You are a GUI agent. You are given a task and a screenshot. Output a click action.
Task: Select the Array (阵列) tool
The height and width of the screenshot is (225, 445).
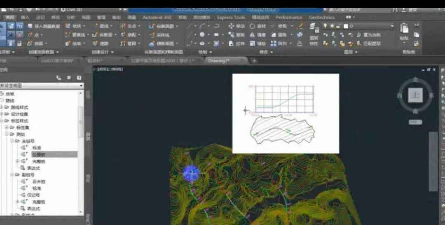(279, 44)
